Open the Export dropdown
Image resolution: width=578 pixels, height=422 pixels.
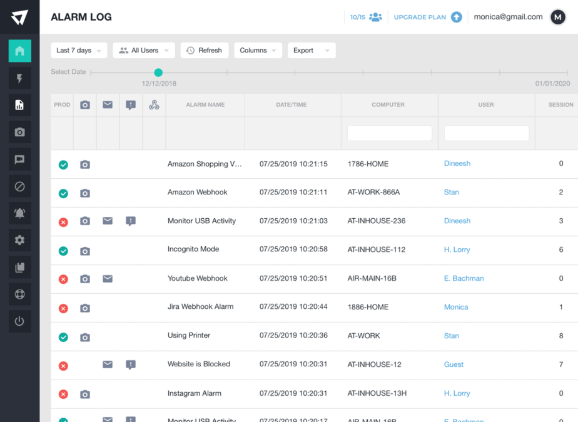click(312, 51)
